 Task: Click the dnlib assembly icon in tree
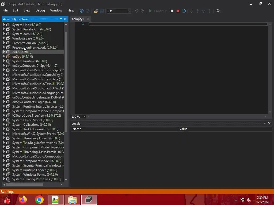pos(8,52)
